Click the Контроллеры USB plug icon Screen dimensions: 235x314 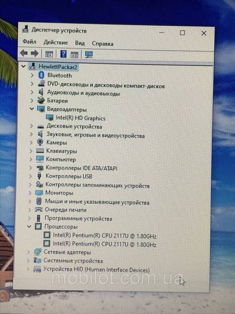(x=39, y=176)
